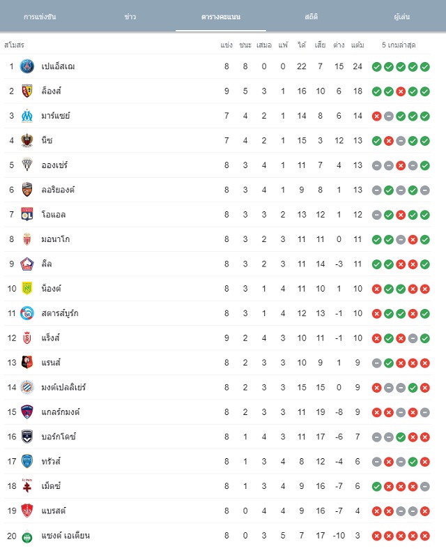This screenshot has width=446, height=551.
Task: Switch to the ผู้เล่น players tab
Action: point(401,17)
